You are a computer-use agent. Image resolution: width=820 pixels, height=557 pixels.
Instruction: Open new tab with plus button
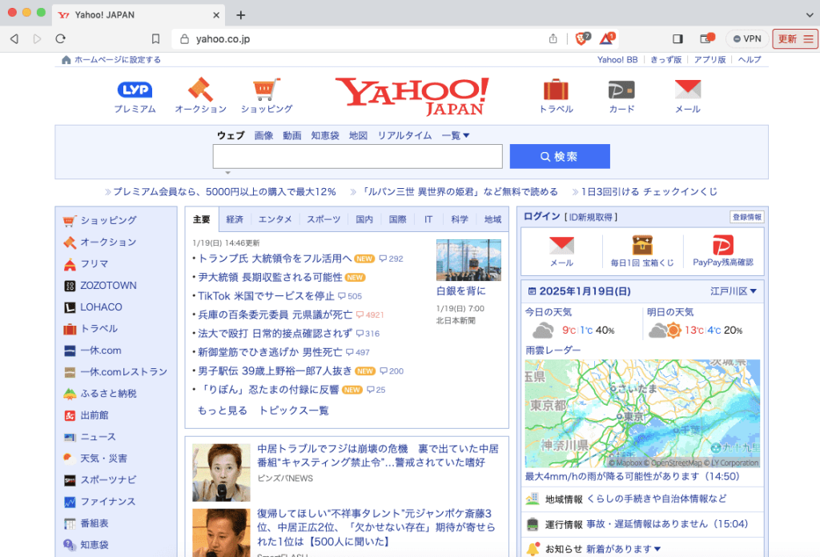click(x=240, y=15)
